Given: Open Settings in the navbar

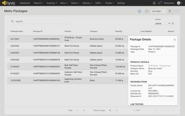Looking at the screenshot, I should point(121,3).
